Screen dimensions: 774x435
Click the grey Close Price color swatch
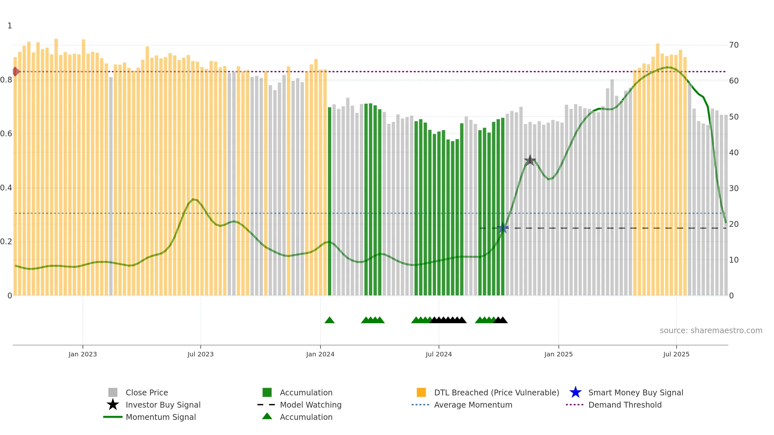tap(113, 392)
